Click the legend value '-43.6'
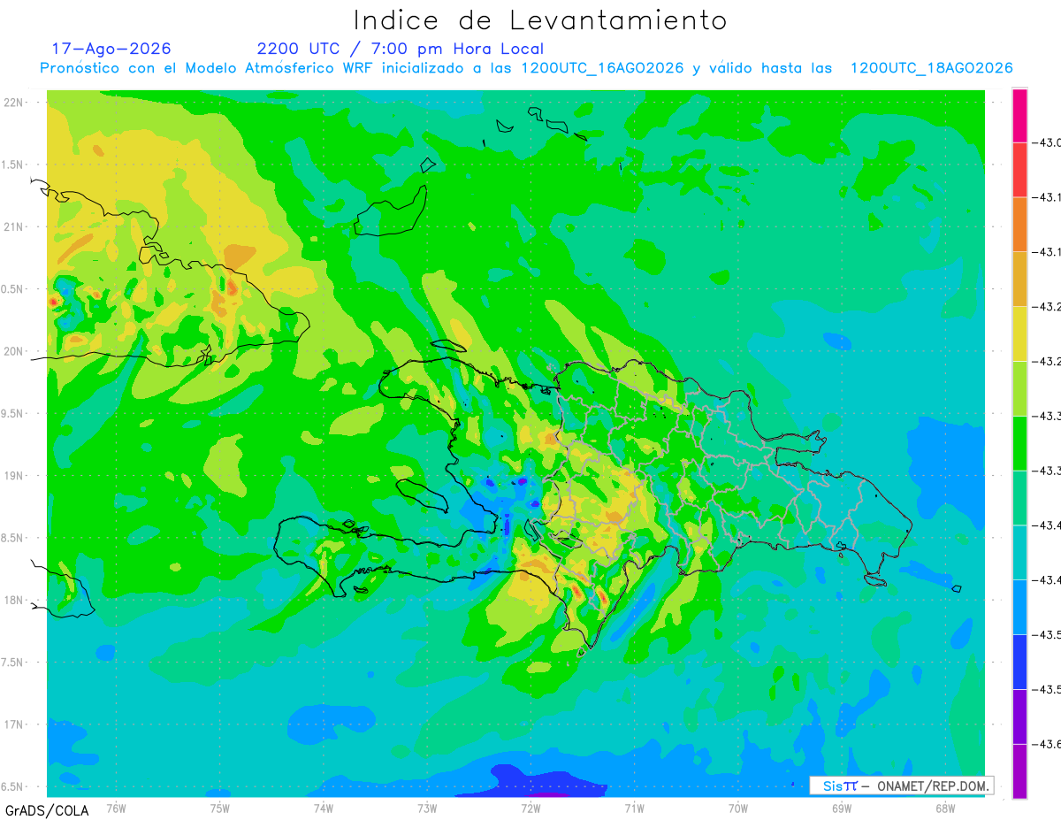This screenshot has width=1061, height=820. (1048, 744)
